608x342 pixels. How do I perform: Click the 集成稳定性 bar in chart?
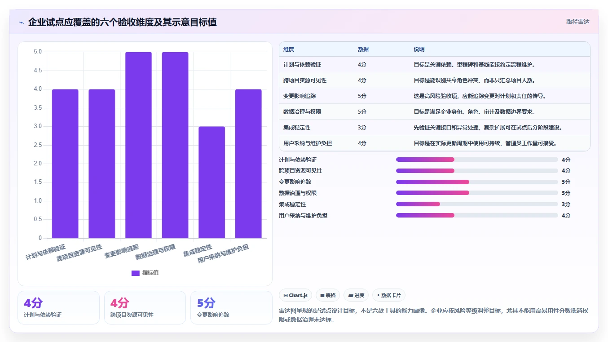coord(211,182)
